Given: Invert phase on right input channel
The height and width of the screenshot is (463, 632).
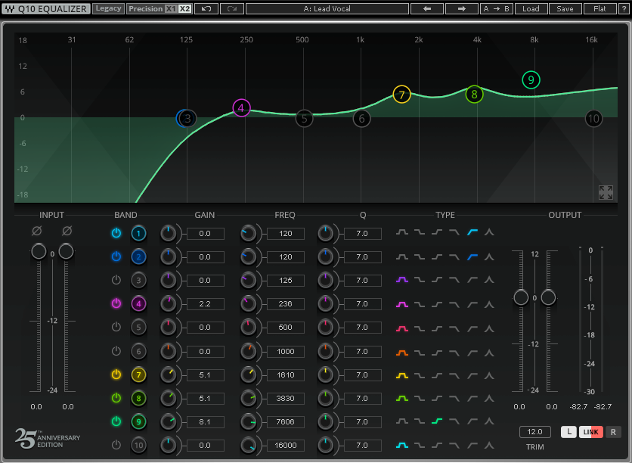Looking at the screenshot, I should (x=67, y=231).
